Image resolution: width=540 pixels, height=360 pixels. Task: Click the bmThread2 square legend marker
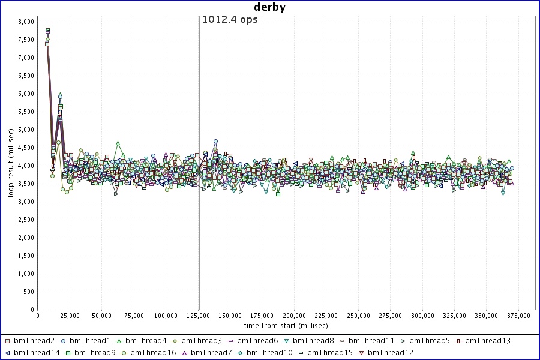click(7, 341)
